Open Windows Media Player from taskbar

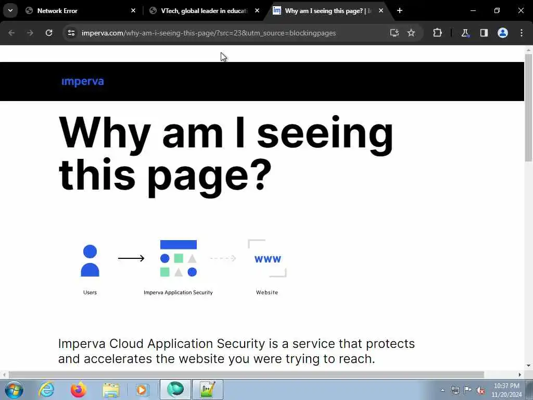click(x=142, y=390)
